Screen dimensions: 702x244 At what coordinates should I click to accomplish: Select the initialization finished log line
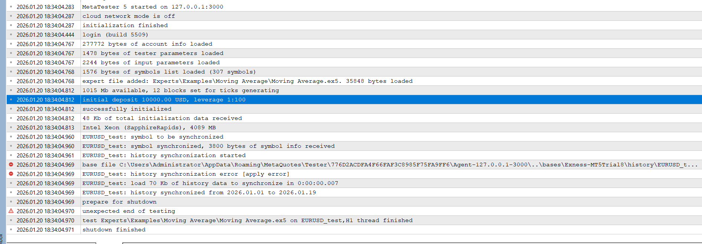click(125, 25)
